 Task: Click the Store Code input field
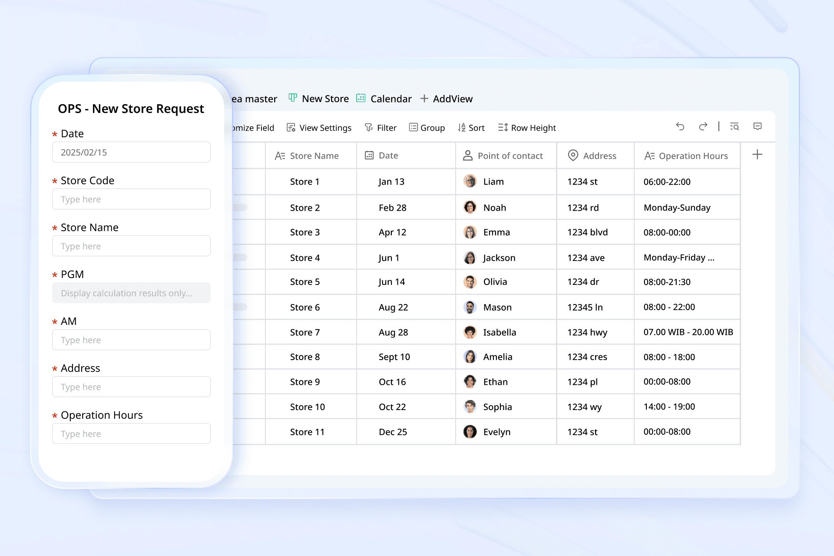[x=131, y=199]
